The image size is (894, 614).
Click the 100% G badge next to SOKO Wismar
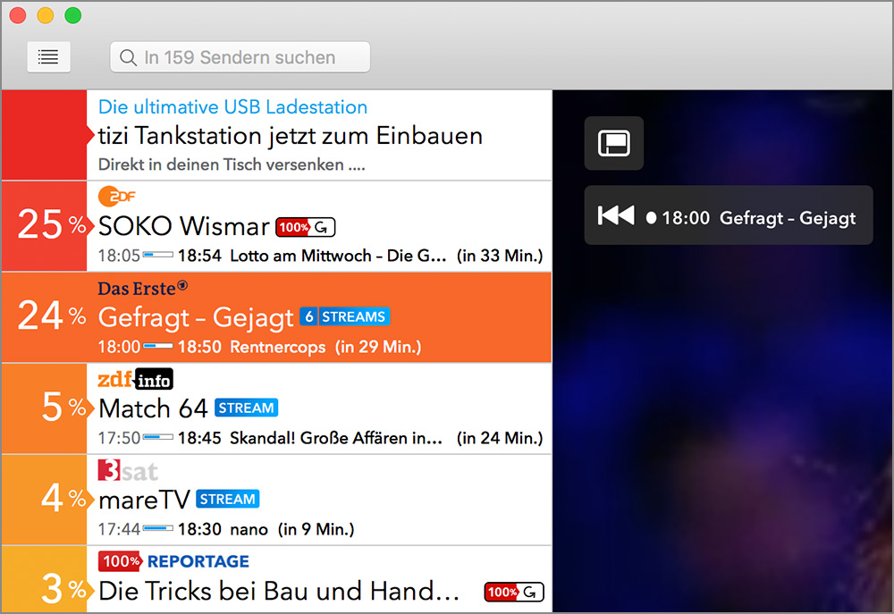pyautogui.click(x=306, y=227)
